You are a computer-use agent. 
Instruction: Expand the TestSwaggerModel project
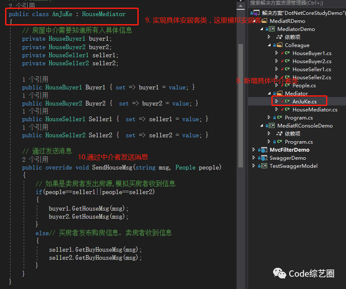(254, 166)
